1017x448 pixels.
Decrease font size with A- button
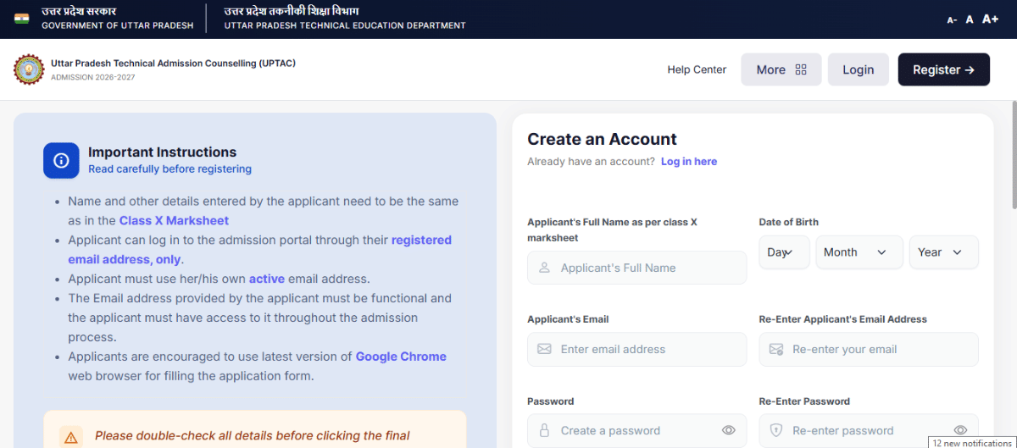tap(952, 19)
